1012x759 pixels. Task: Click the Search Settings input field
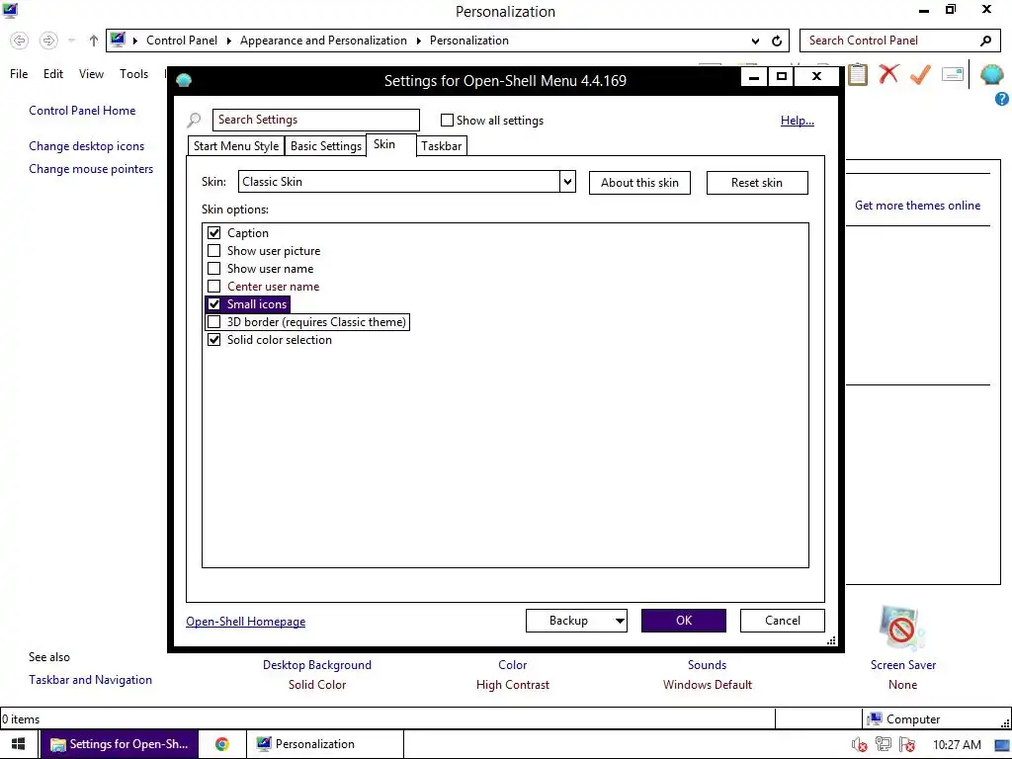click(x=315, y=120)
